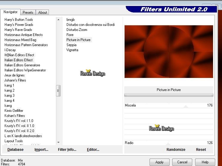Screen dimensions: 222x166
Task: Select Krusty's FX vol. II 1.0
Action: point(19,126)
